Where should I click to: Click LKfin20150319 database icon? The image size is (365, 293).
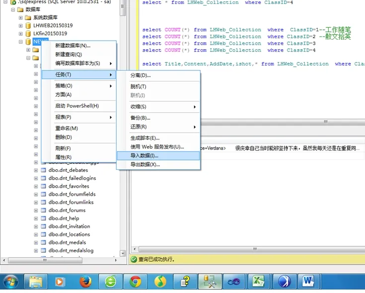click(28, 33)
